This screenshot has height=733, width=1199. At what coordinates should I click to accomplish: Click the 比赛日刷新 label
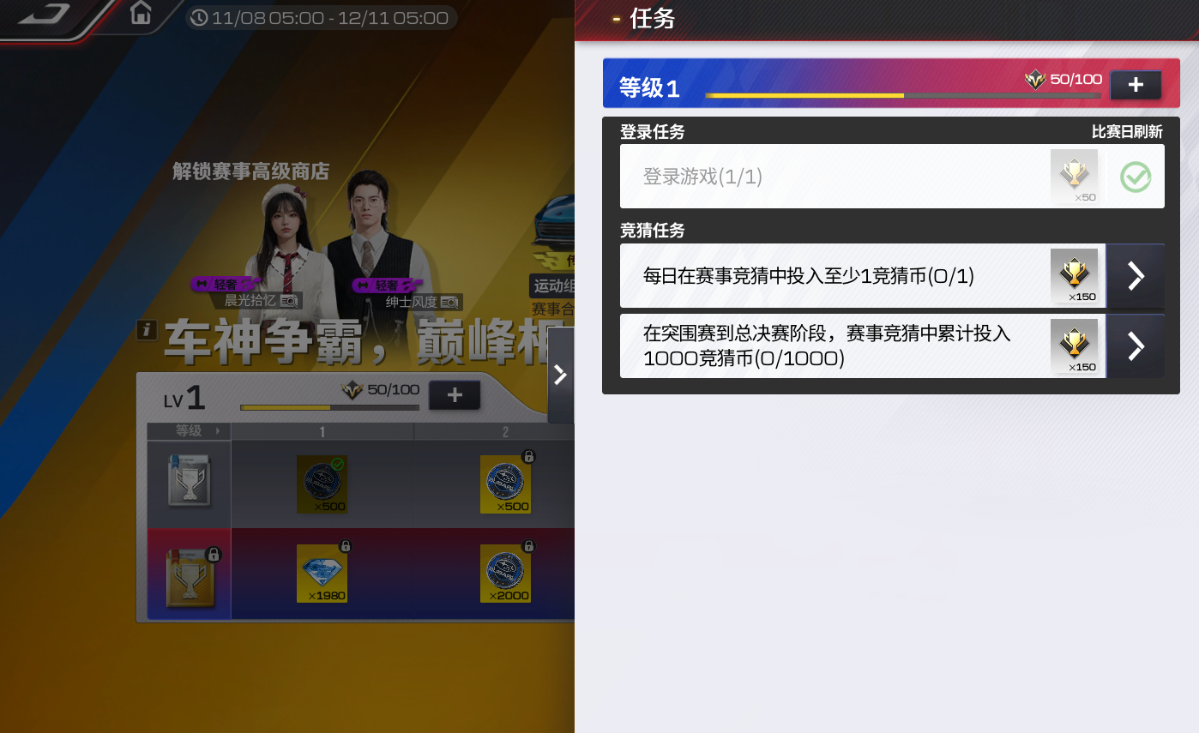pyautogui.click(x=1127, y=132)
